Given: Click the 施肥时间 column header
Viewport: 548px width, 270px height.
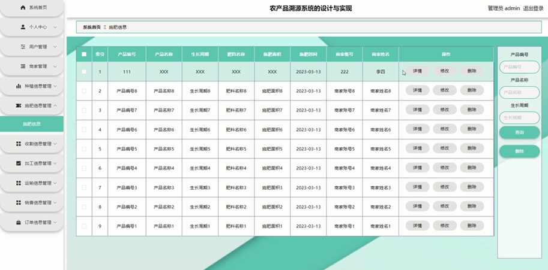Looking at the screenshot, I should click(309, 54).
